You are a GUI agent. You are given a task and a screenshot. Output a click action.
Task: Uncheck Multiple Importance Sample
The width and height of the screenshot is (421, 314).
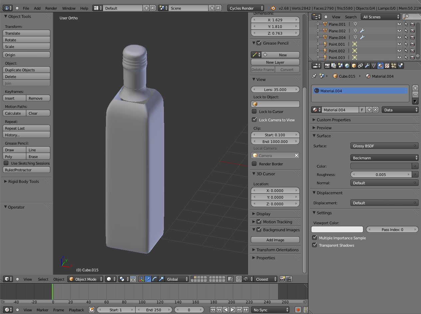pos(314,238)
